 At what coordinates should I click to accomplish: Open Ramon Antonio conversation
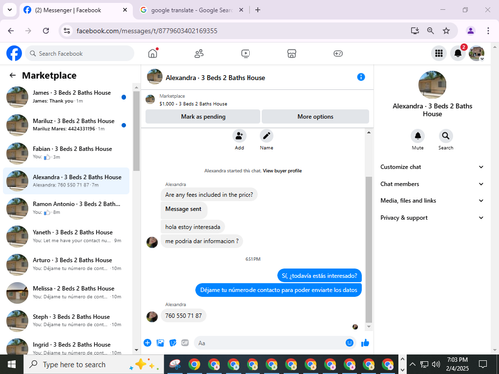67,208
